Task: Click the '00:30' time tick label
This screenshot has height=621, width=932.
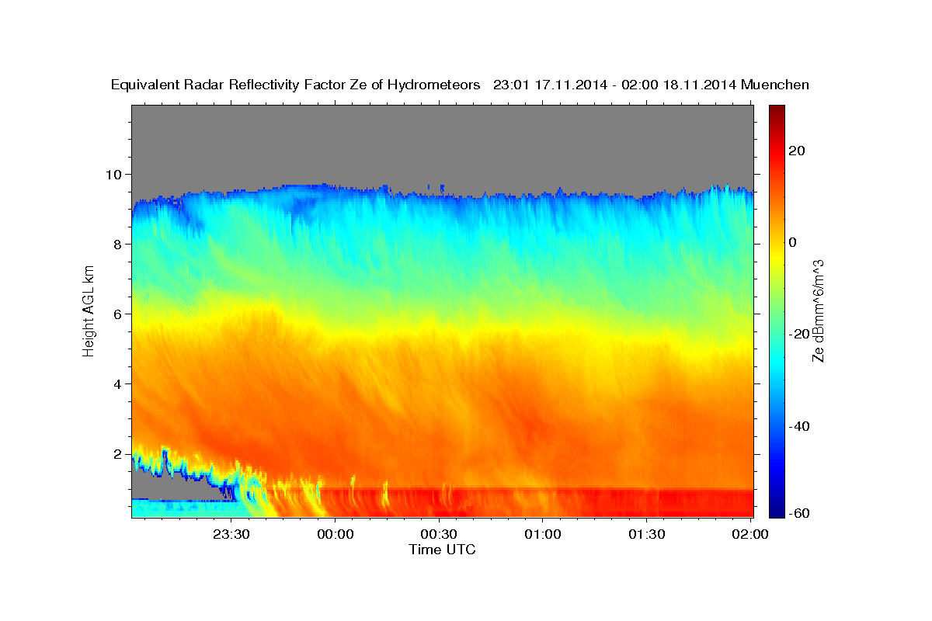Action: point(439,534)
